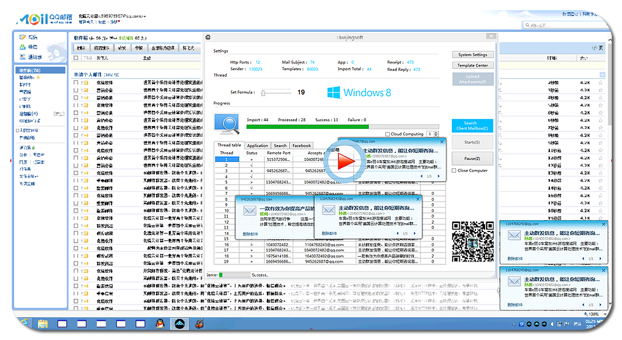
Task: Click Upload Attachments(P) button
Action: [x=472, y=79]
